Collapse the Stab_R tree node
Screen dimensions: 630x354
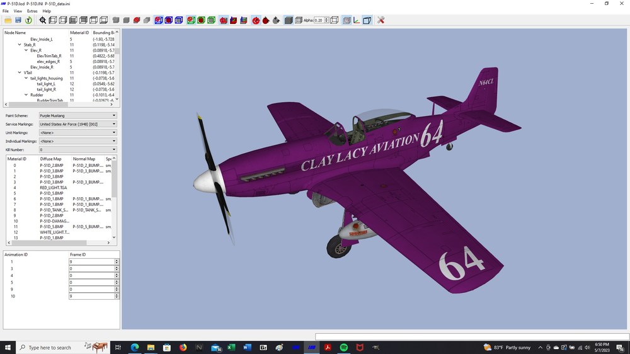pyautogui.click(x=20, y=45)
